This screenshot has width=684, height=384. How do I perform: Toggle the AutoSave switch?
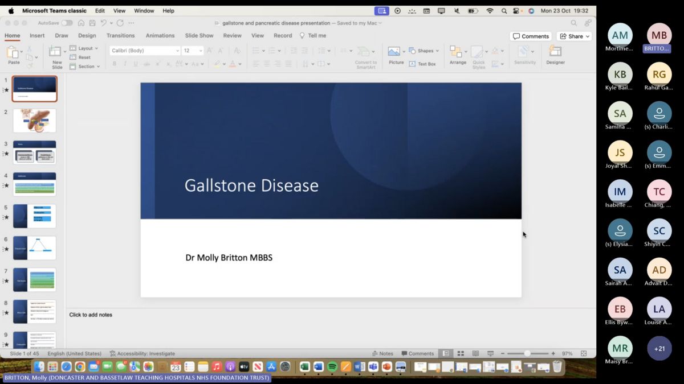(67, 23)
